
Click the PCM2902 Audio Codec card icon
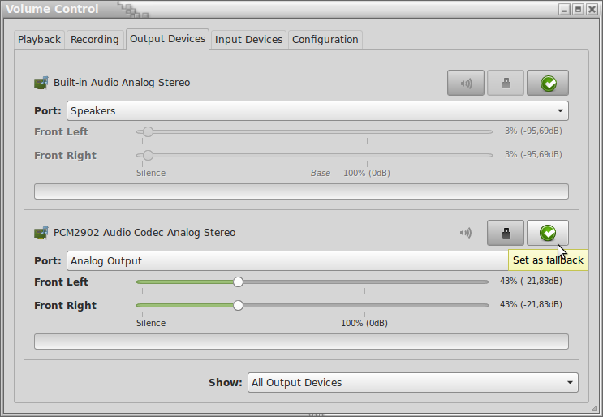pos(41,233)
